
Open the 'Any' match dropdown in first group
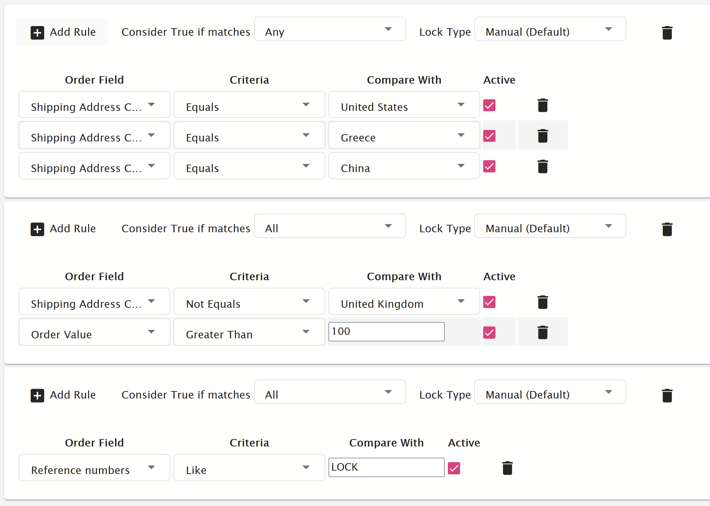(x=330, y=29)
